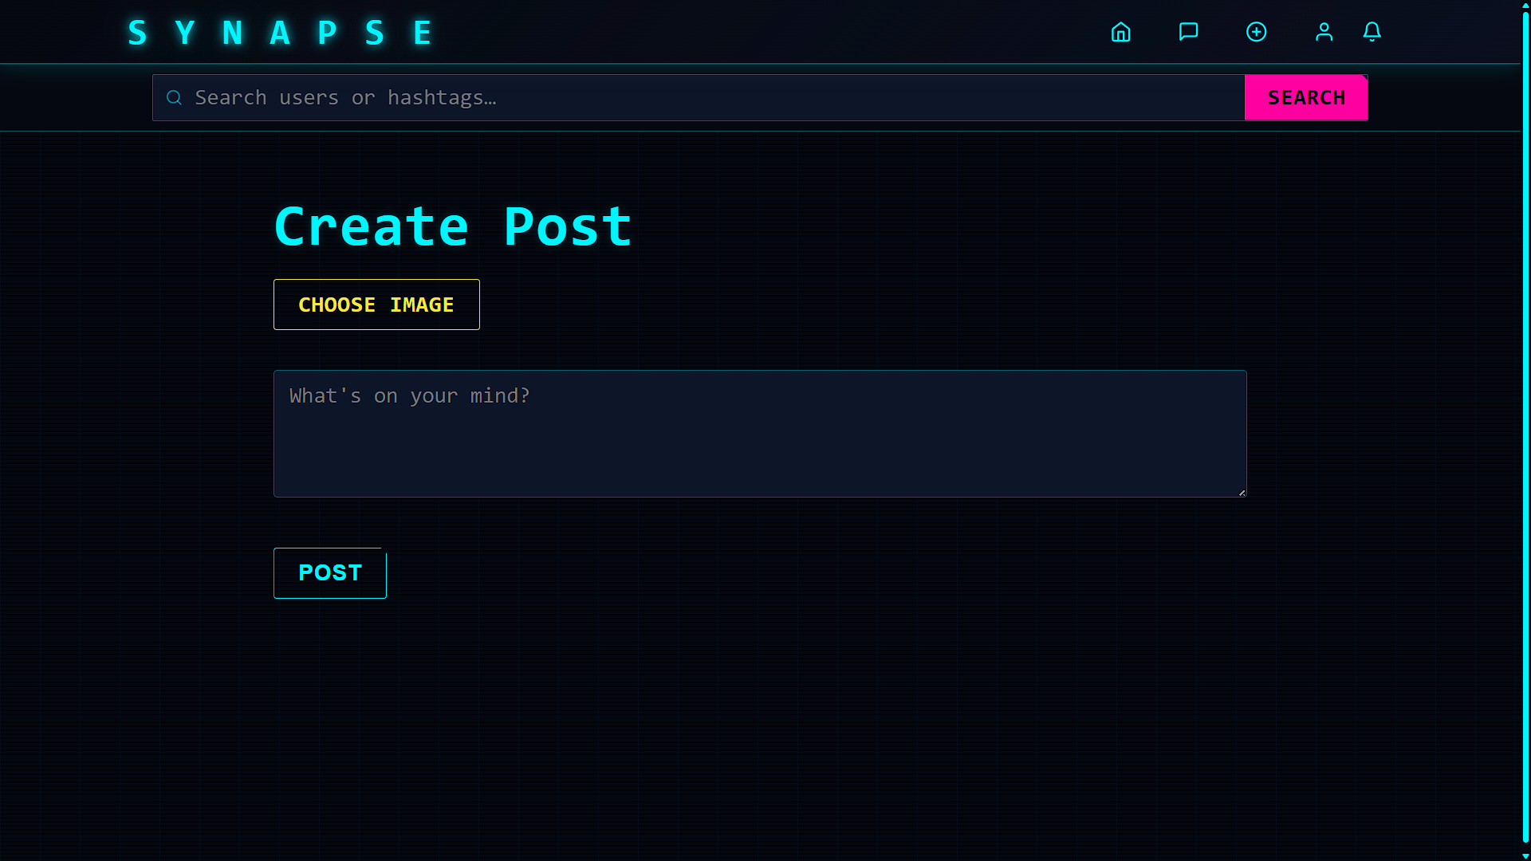This screenshot has height=861, width=1531.
Task: Open your profile with the person icon
Action: [1324, 32]
